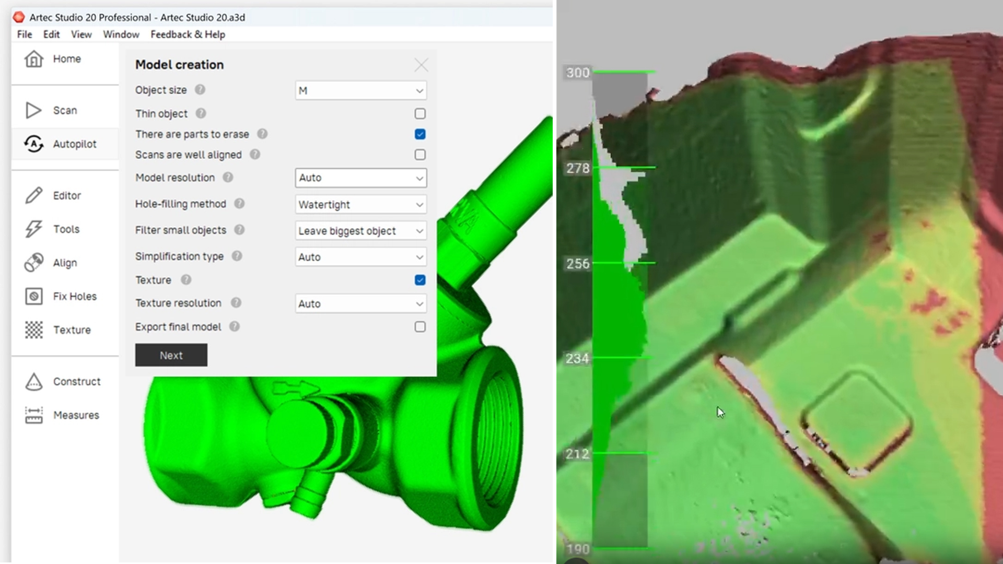Select the Texture checkerboard icon
Screen dimensions: 1003x564
coord(34,330)
